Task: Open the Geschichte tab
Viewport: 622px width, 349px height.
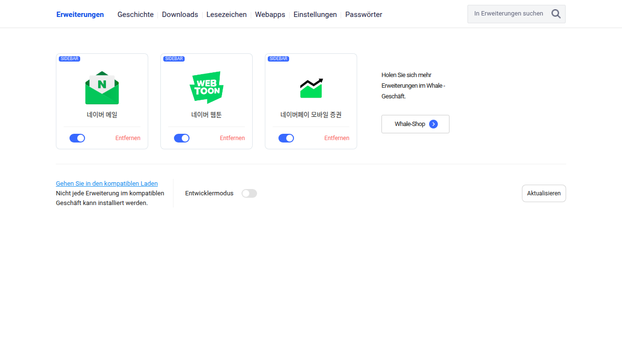Action: (x=136, y=15)
